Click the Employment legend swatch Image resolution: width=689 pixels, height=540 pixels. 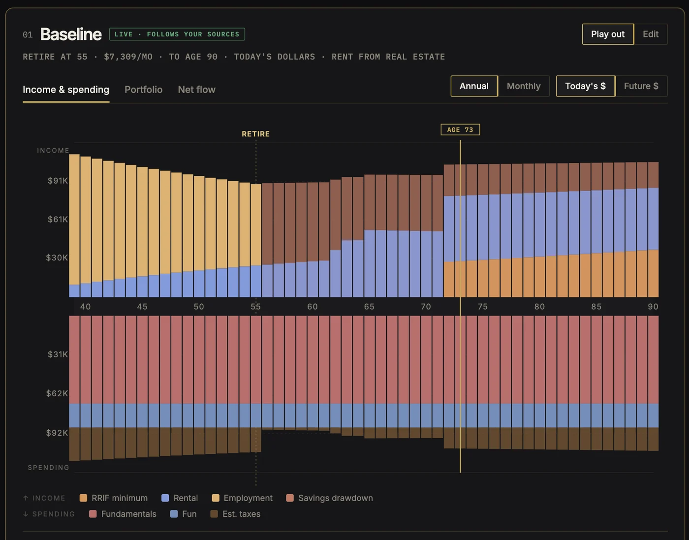pyautogui.click(x=216, y=498)
